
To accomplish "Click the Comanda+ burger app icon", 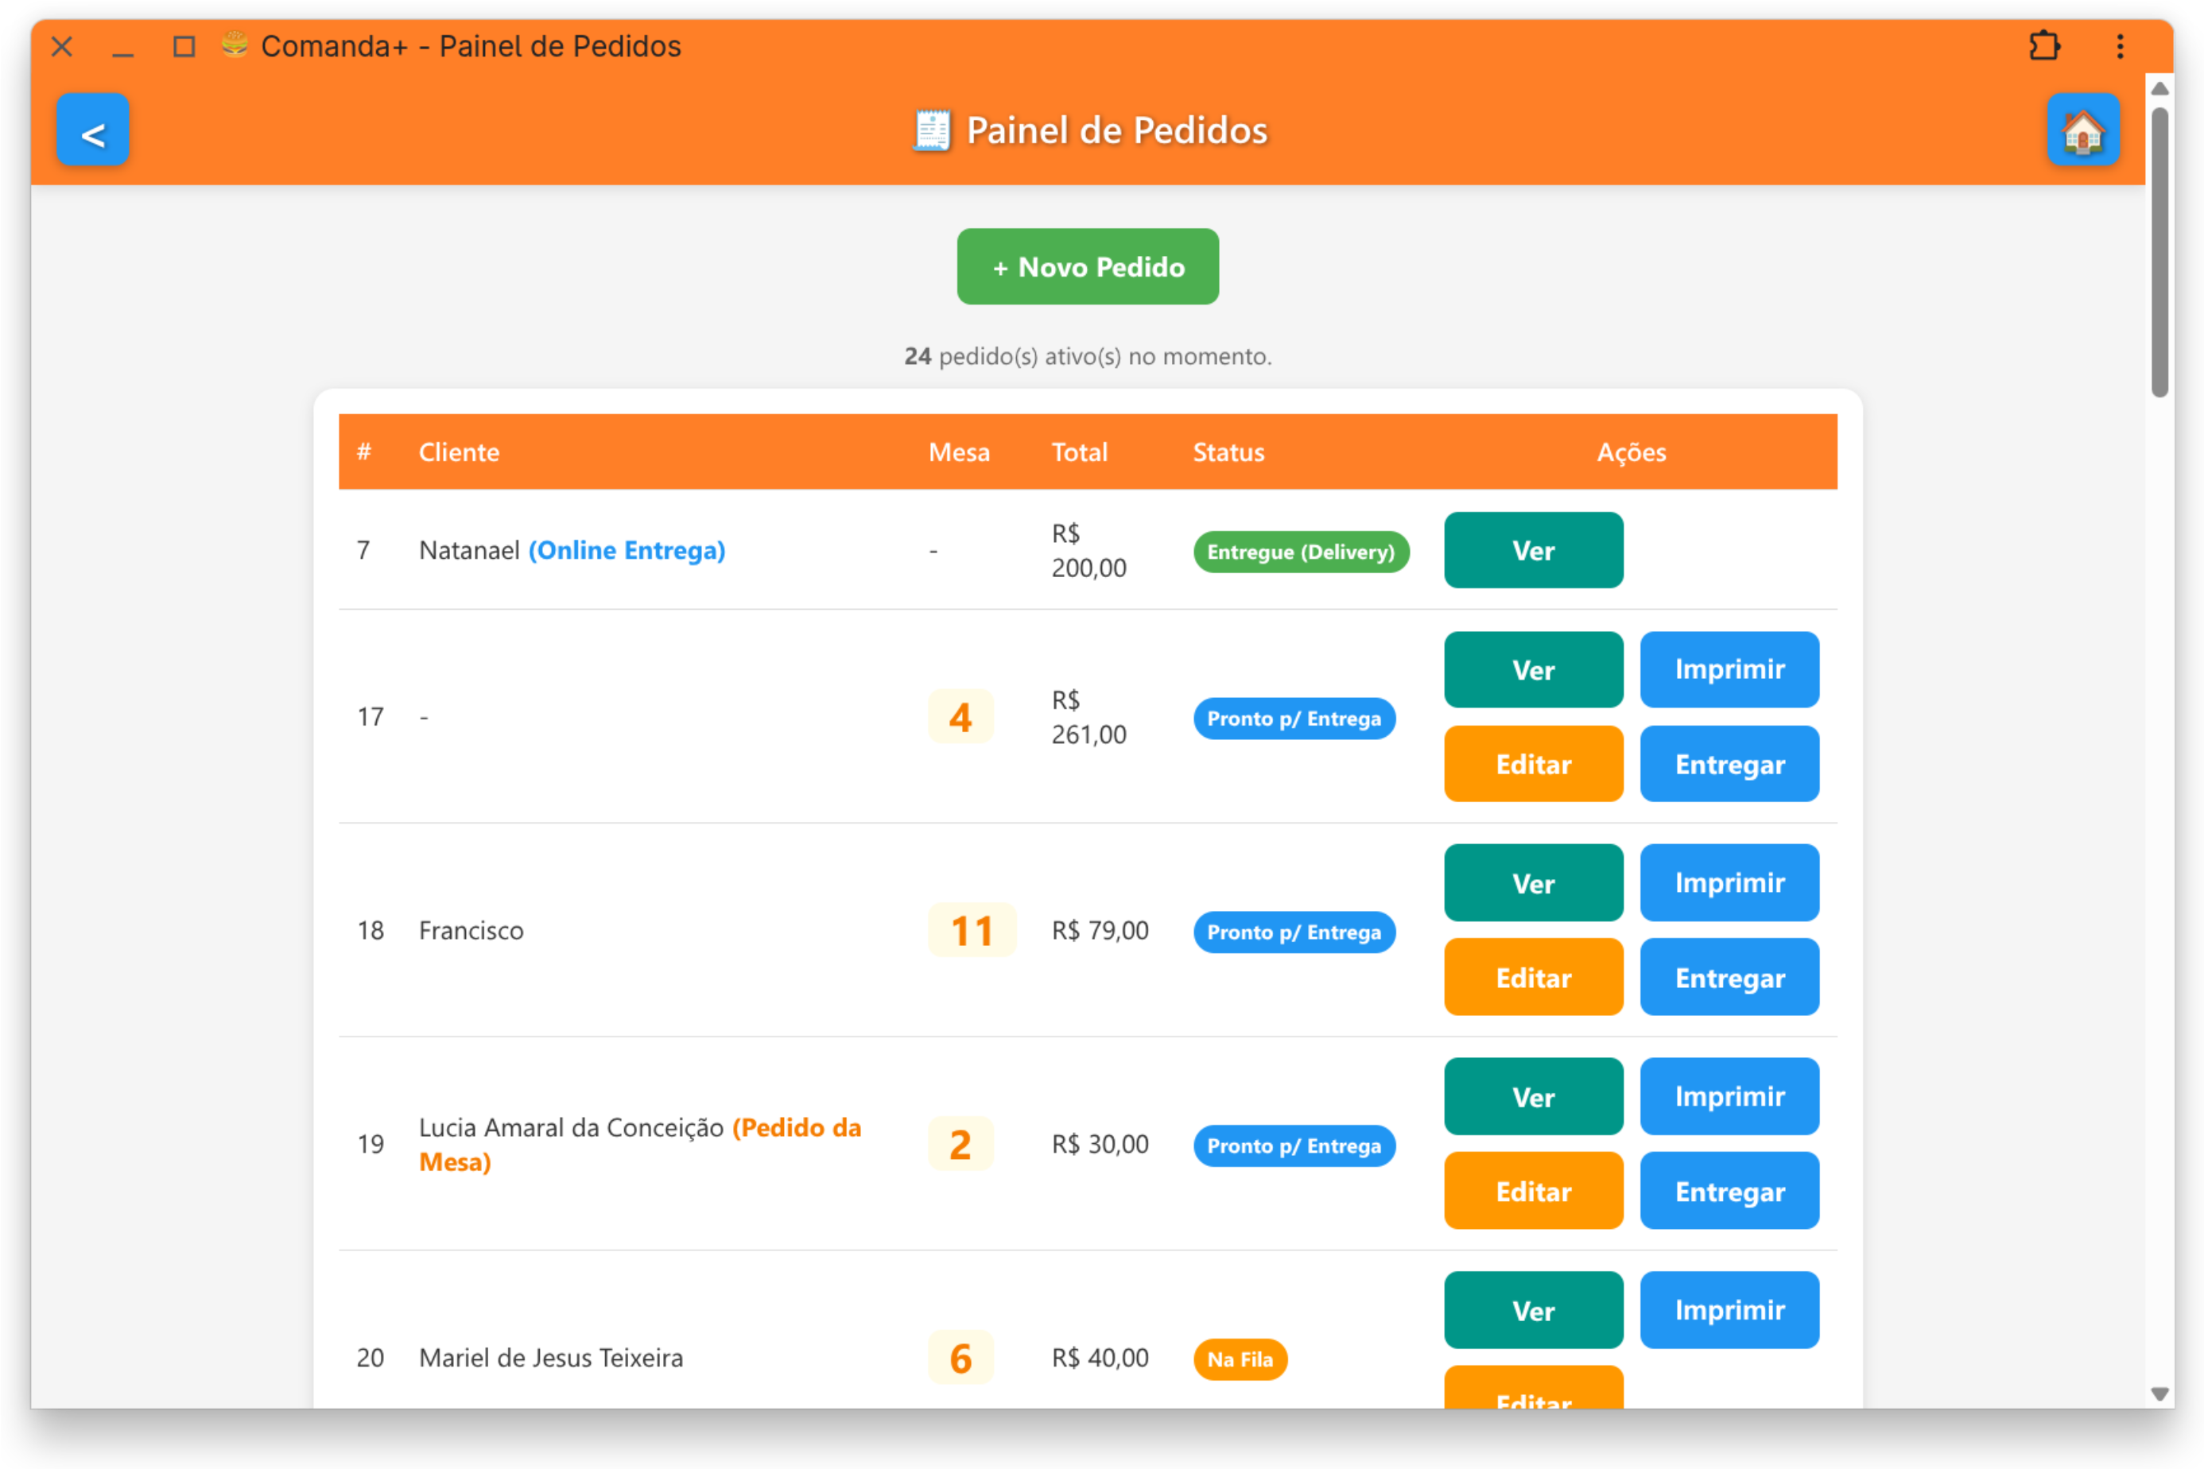I will (x=235, y=45).
